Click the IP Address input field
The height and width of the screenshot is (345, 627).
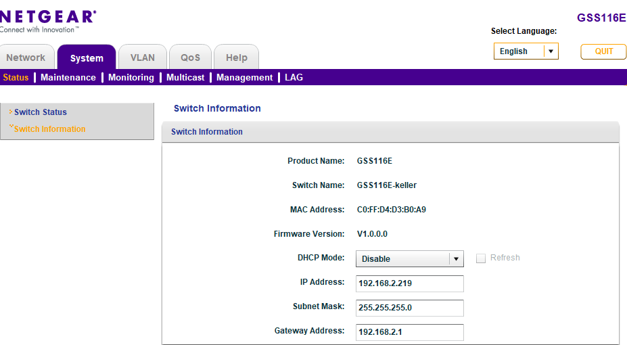point(409,283)
